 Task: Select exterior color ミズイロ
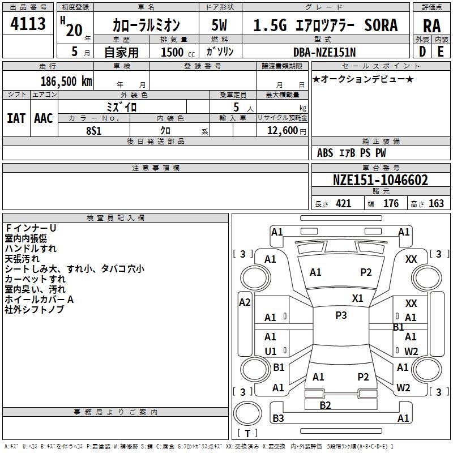[121, 107]
